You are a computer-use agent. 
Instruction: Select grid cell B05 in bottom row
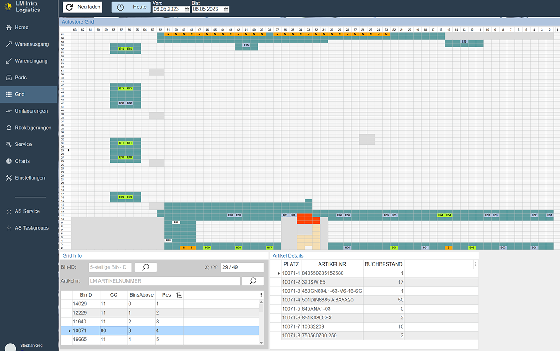(394, 248)
